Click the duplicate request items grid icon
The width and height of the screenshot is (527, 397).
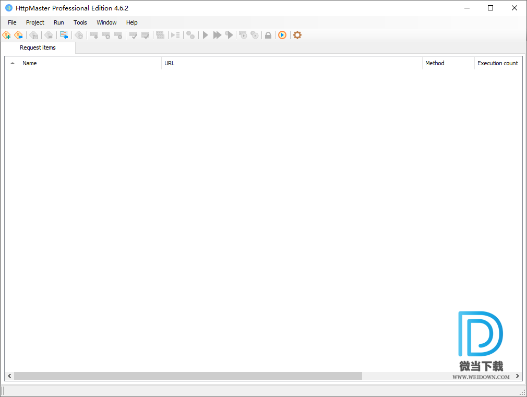coord(160,35)
